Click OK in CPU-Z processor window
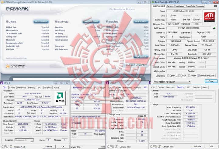The height and width of the screenshot is (149, 219). coord(63,147)
